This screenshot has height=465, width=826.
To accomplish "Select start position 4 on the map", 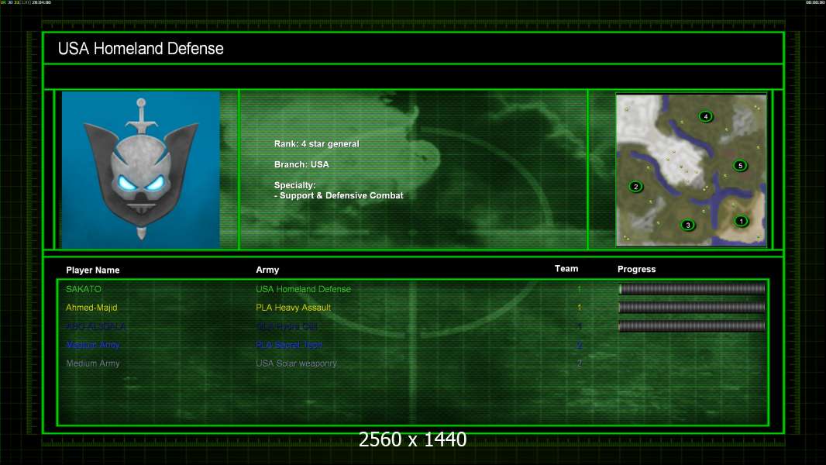I will pyautogui.click(x=705, y=116).
